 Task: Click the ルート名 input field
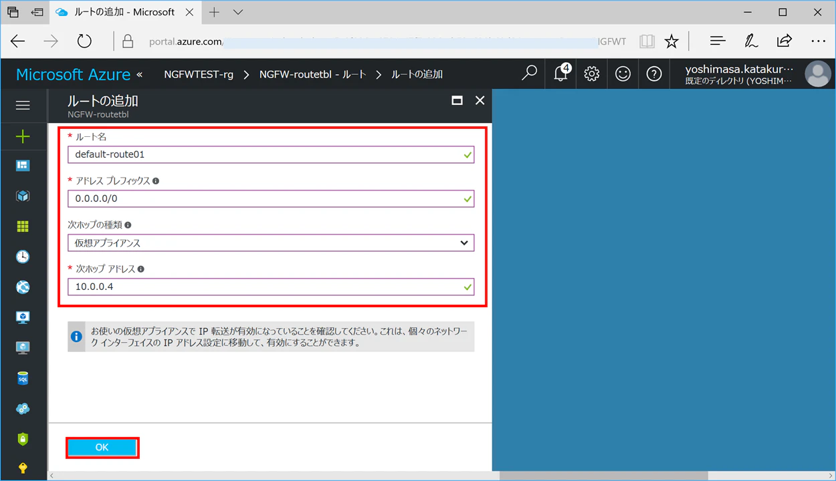271,154
